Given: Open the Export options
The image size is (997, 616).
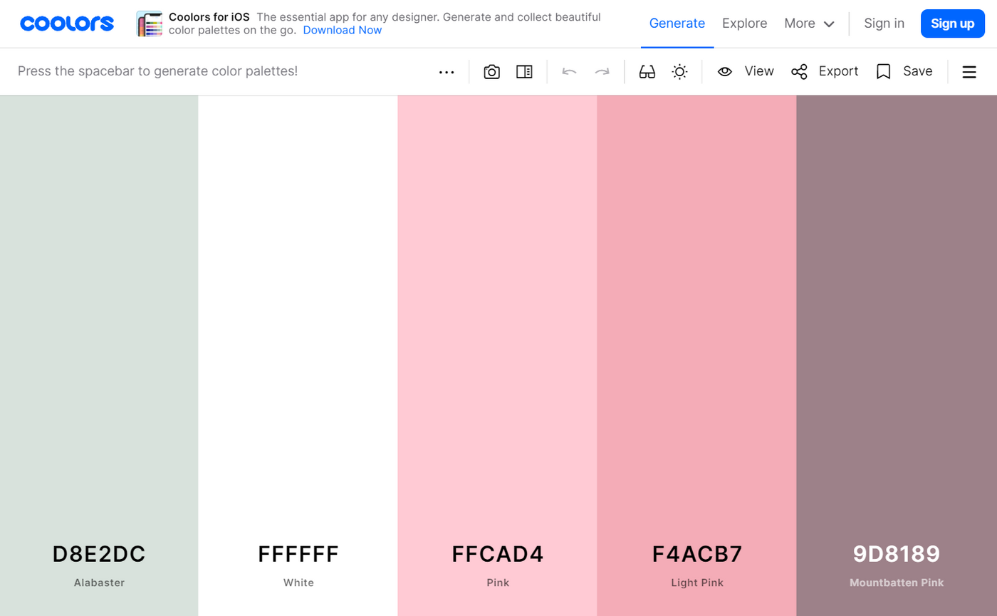Looking at the screenshot, I should (825, 71).
